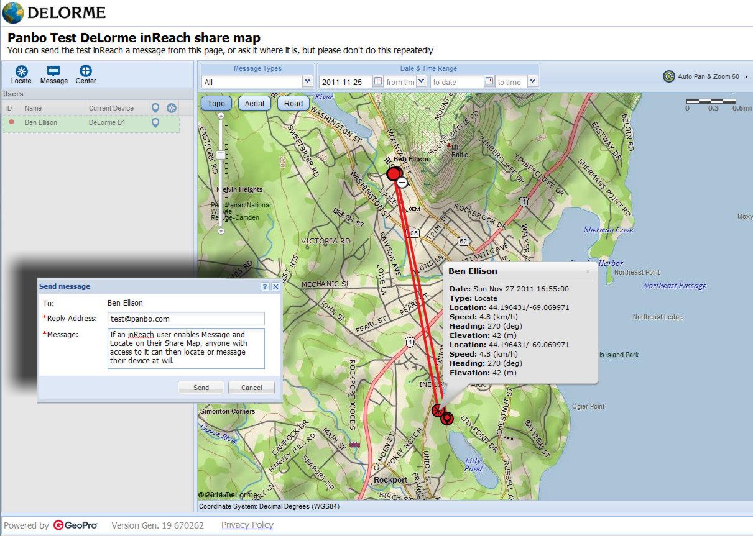Click the popup date Sun Nov 27 2011 16:55:00
Screen dimensions: 753x536
[x=520, y=289]
